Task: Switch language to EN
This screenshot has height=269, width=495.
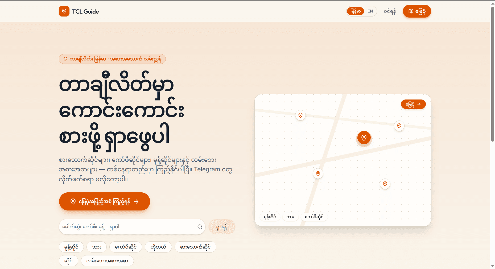Action: (x=370, y=11)
